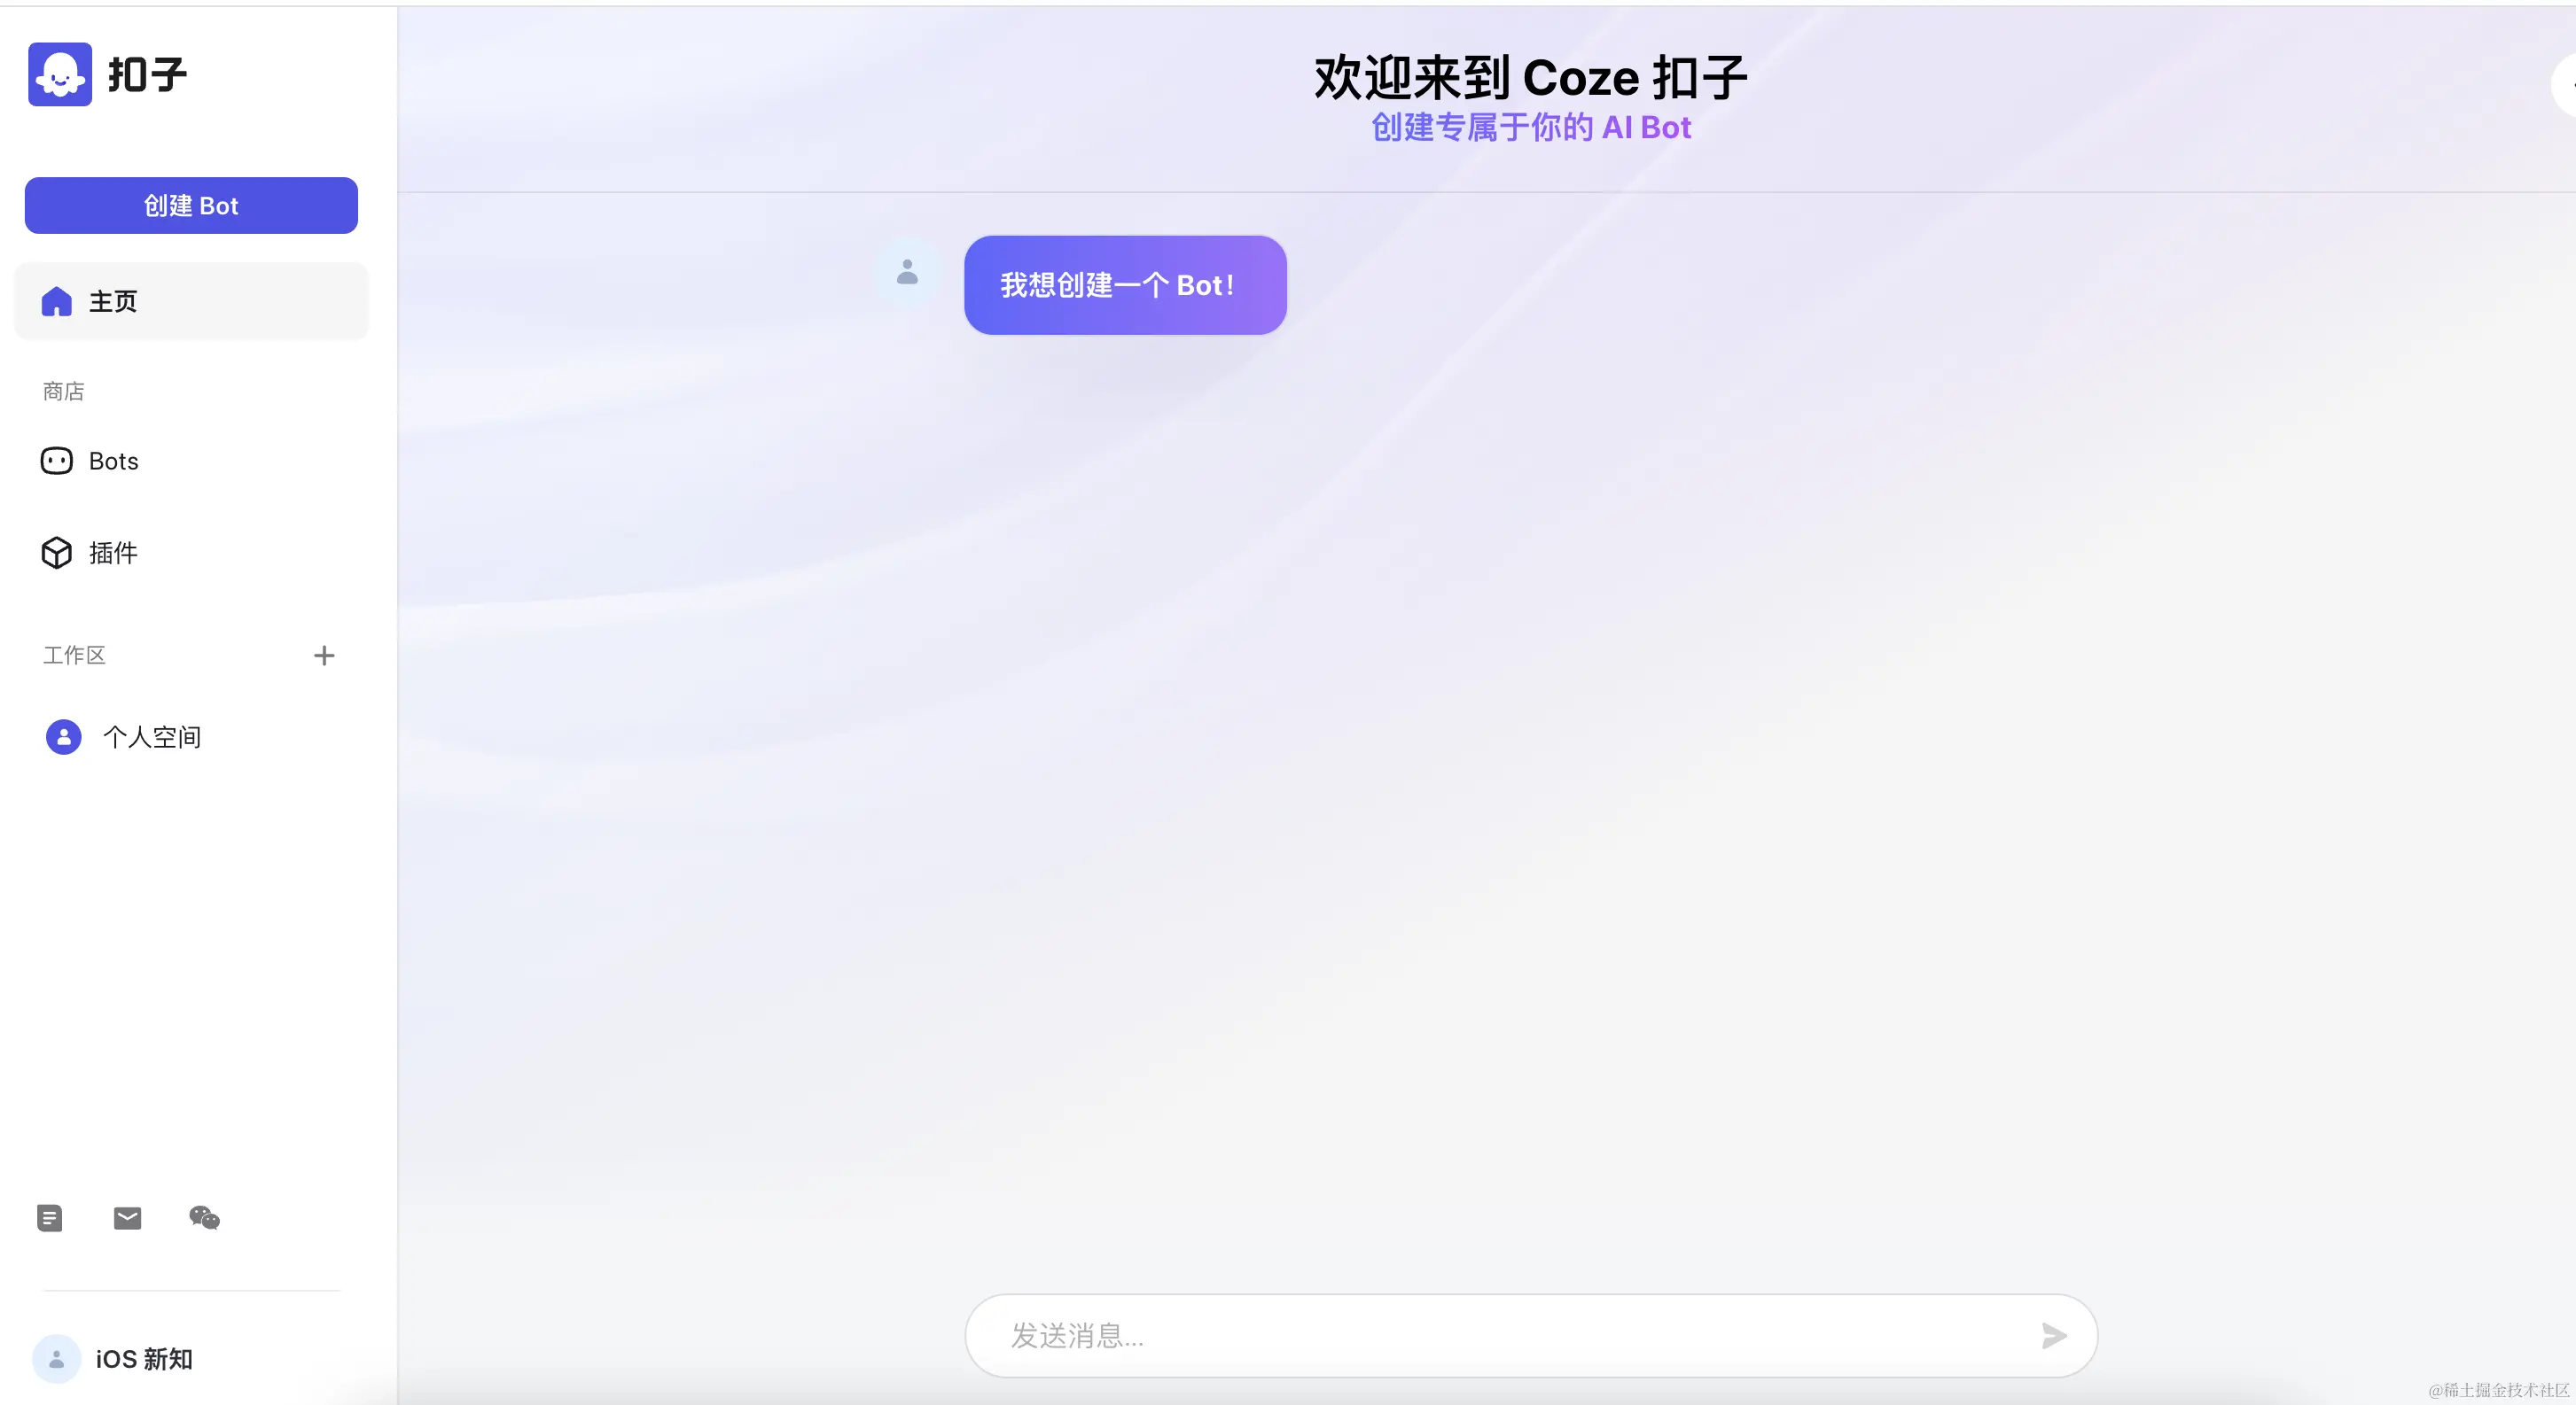Click the Bots robot face icon

pos(56,461)
